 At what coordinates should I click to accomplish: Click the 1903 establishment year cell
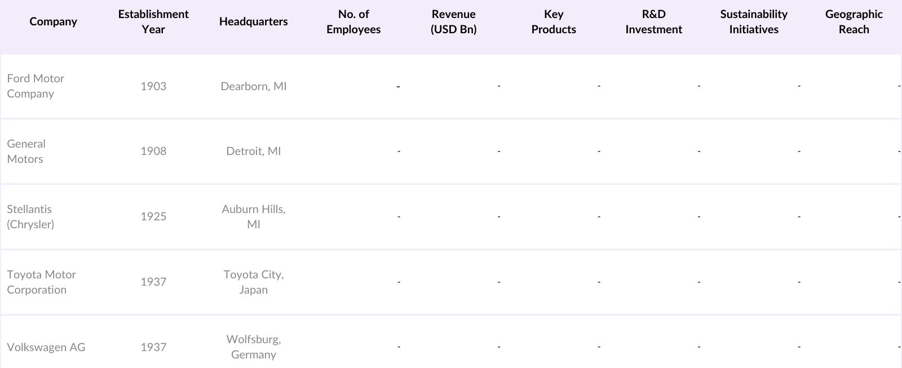coord(153,86)
